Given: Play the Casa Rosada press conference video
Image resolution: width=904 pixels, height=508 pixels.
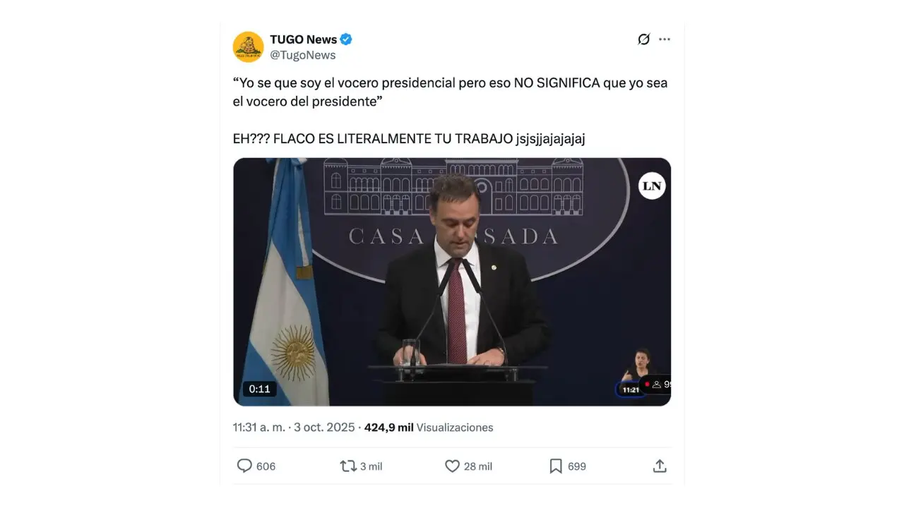Looking at the screenshot, I should coord(452,282).
